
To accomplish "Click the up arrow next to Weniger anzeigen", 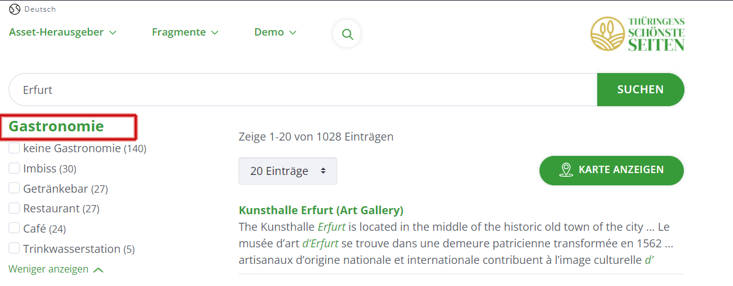I will pyautogui.click(x=98, y=269).
